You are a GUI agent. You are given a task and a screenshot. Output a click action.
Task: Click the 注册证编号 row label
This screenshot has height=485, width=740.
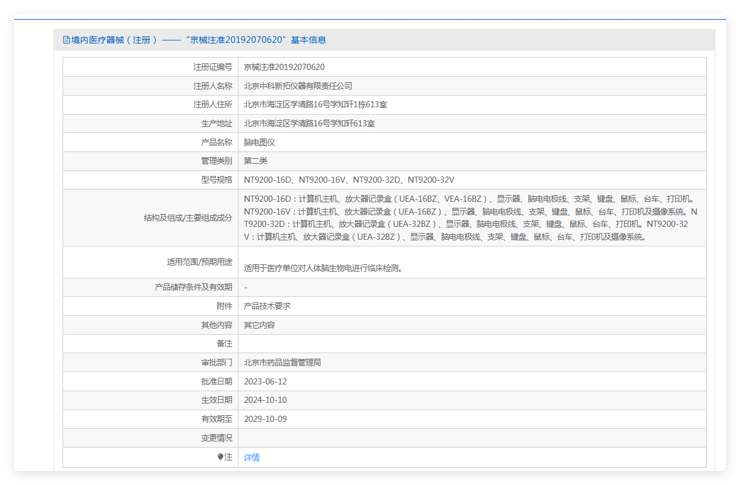pos(213,67)
